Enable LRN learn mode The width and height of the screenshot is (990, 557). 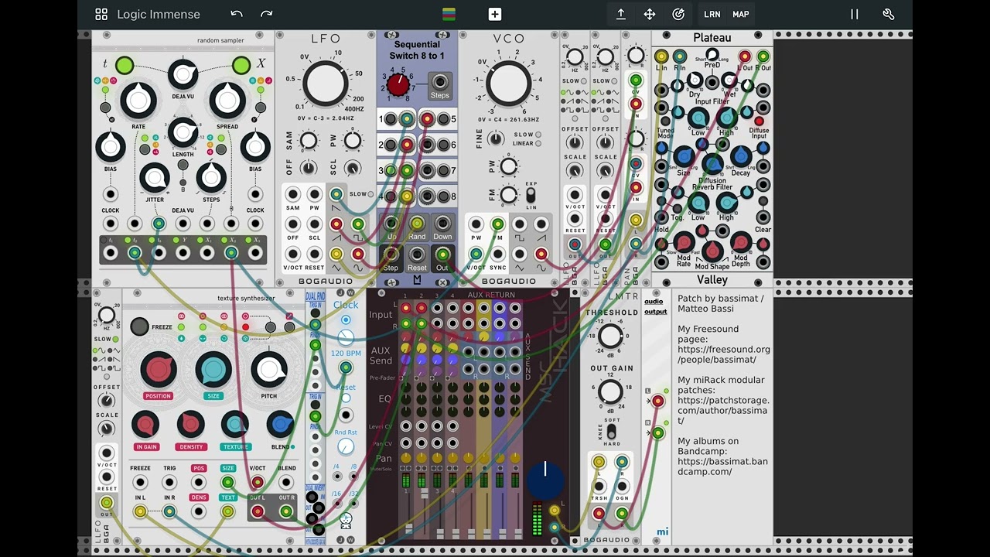[712, 14]
